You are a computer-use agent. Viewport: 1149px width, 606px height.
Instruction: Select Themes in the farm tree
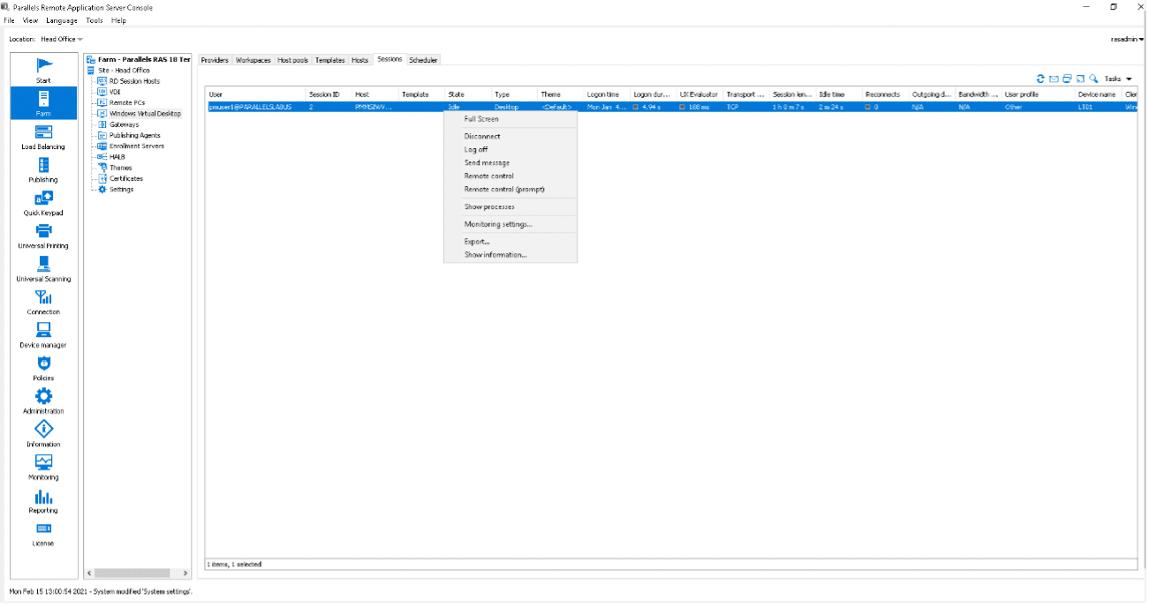pos(120,168)
